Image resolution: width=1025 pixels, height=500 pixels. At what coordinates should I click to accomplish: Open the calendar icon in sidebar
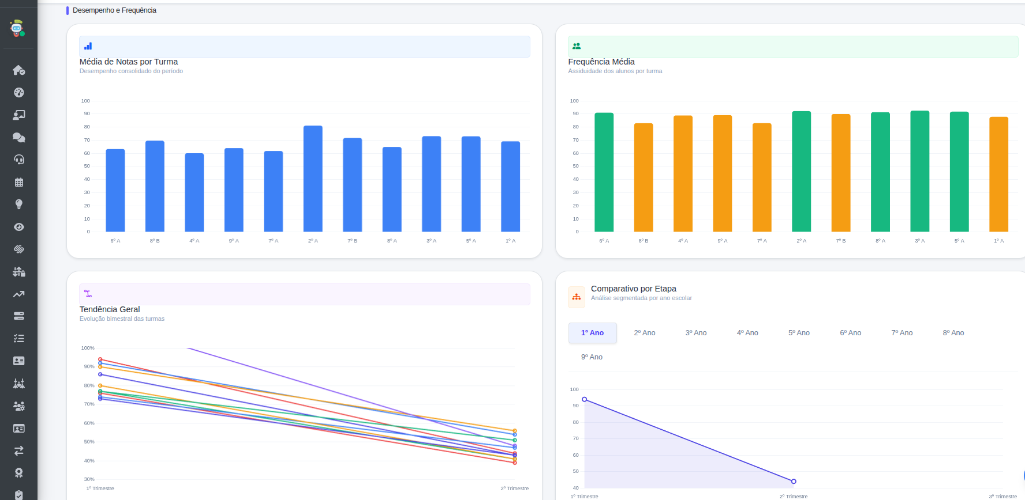[x=18, y=182]
